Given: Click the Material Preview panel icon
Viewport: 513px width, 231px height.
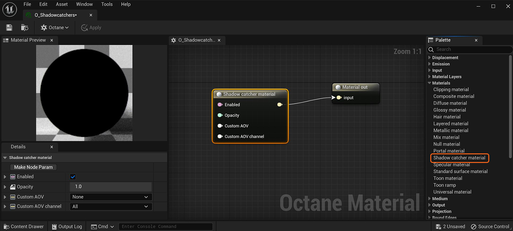Looking at the screenshot, I should [5, 40].
